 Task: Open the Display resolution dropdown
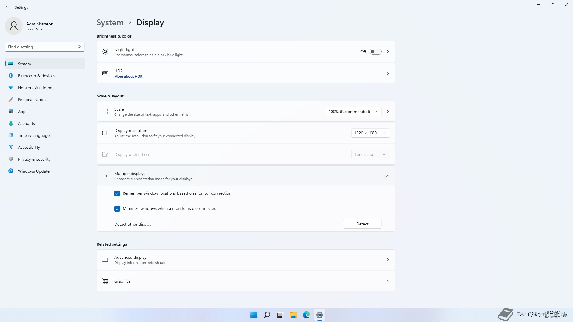(x=370, y=133)
